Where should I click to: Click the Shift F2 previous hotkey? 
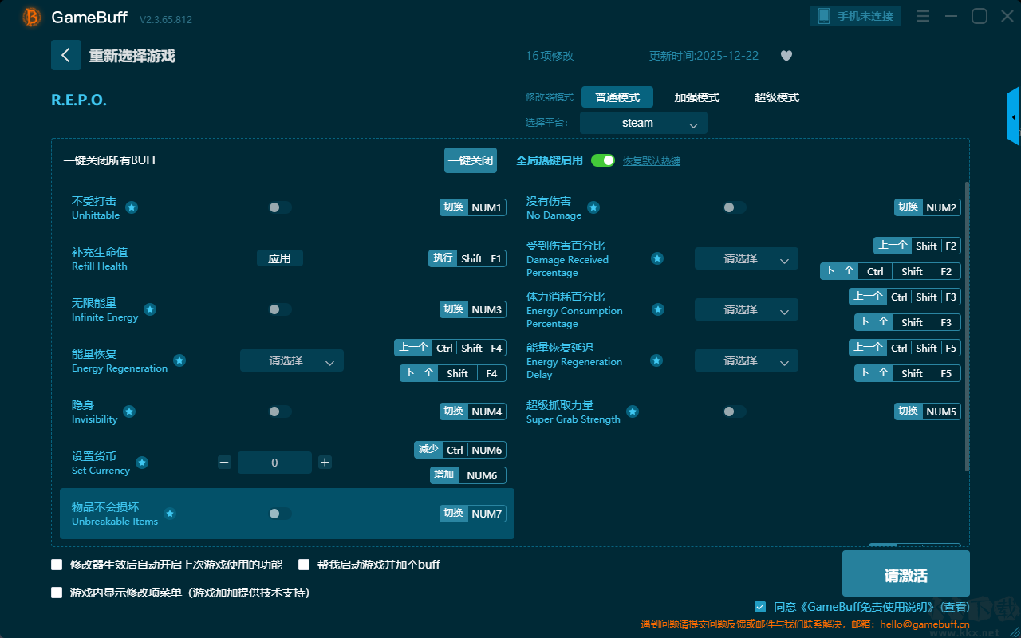point(917,246)
